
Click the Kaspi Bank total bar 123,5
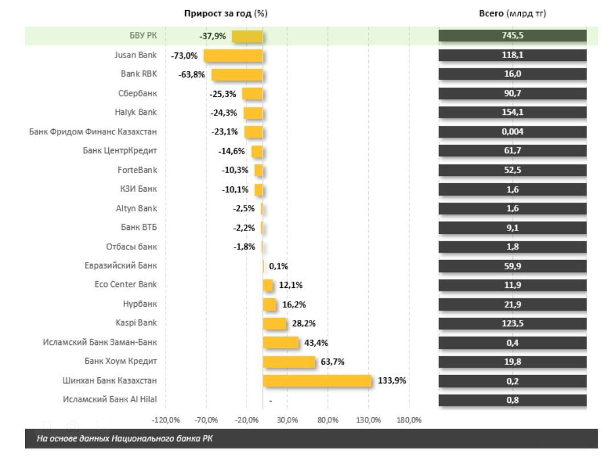point(512,323)
